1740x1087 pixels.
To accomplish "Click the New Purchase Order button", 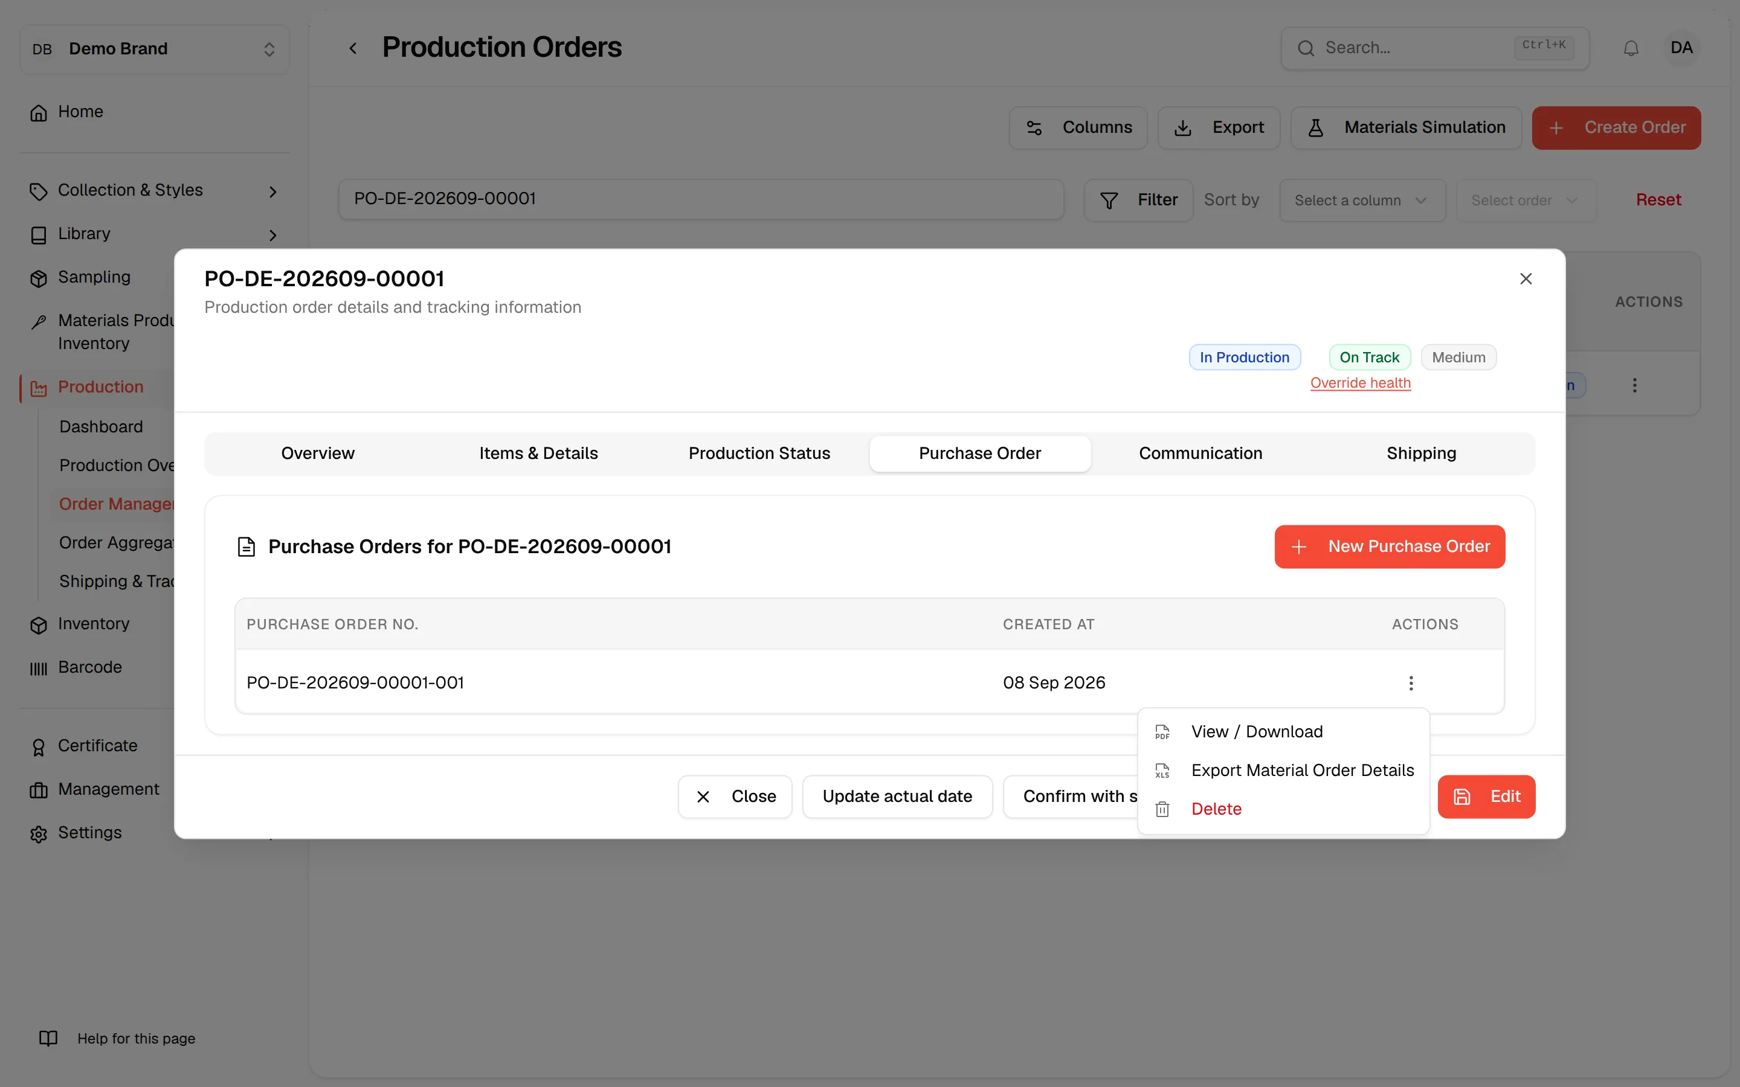I will pyautogui.click(x=1389, y=547).
